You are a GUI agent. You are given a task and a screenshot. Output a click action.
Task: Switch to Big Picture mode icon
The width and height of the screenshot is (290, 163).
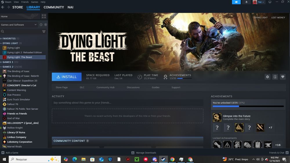pyautogui.click(x=270, y=2)
